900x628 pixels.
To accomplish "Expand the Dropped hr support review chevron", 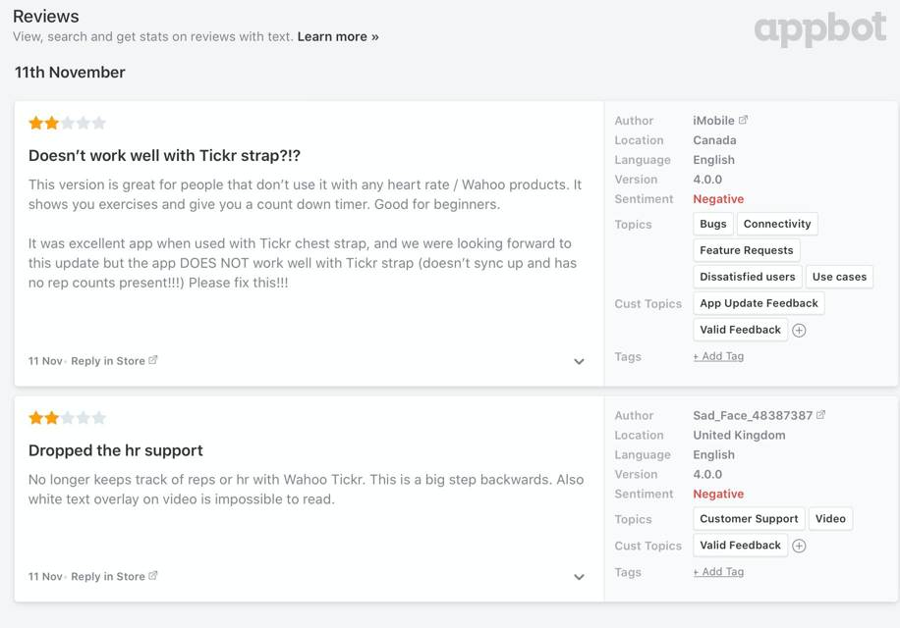I will pos(579,577).
